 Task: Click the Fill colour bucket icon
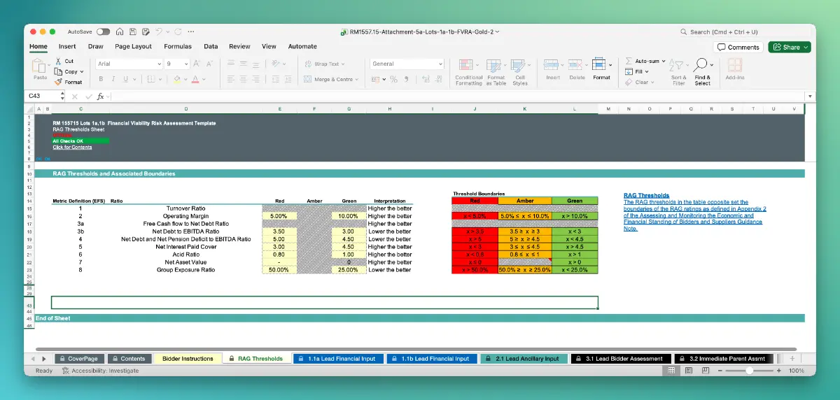(x=177, y=79)
